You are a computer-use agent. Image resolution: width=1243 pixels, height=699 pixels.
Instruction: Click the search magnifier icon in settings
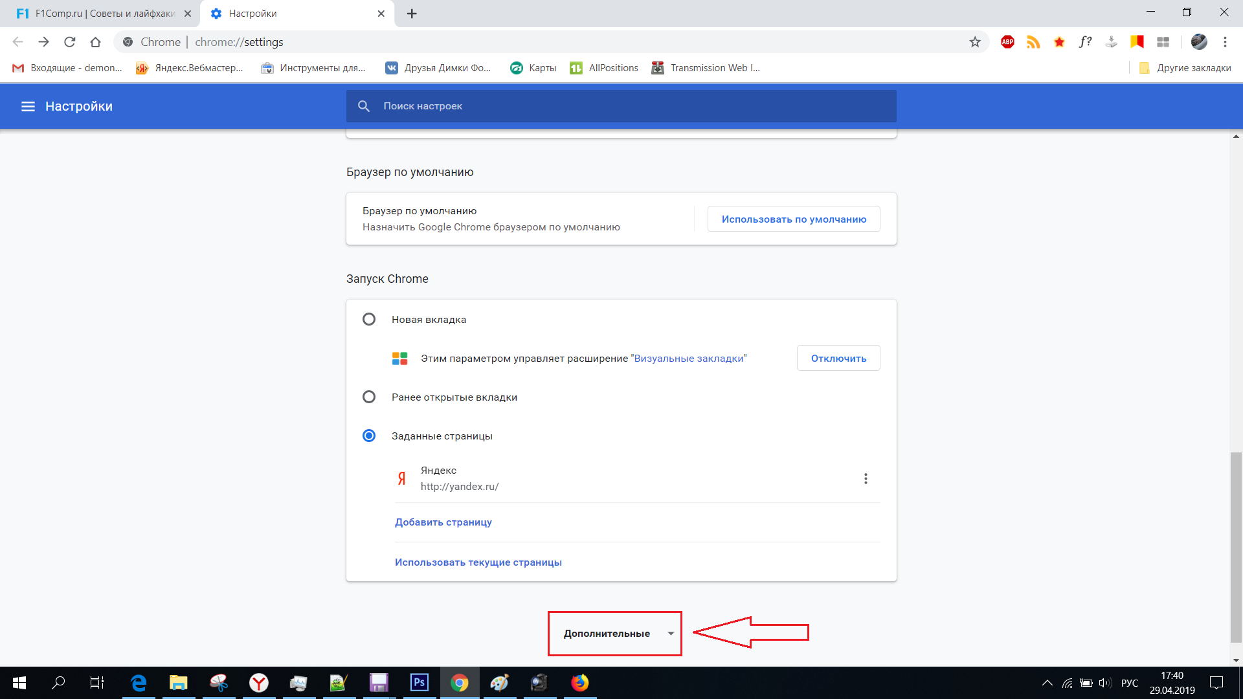click(x=364, y=106)
